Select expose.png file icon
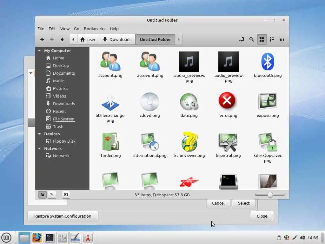 click(x=268, y=101)
